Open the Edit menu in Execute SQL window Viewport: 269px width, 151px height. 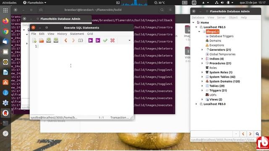click(x=42, y=34)
